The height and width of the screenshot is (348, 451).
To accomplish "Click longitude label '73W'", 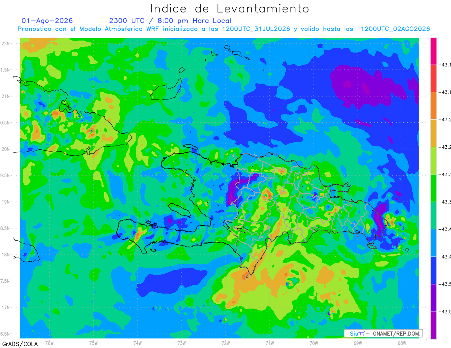I will click(182, 343).
